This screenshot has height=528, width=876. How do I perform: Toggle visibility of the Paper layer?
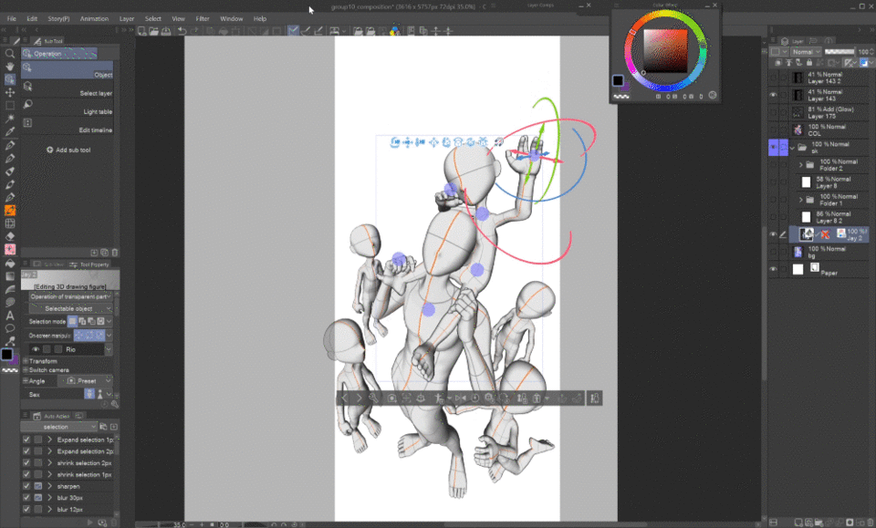tap(773, 269)
